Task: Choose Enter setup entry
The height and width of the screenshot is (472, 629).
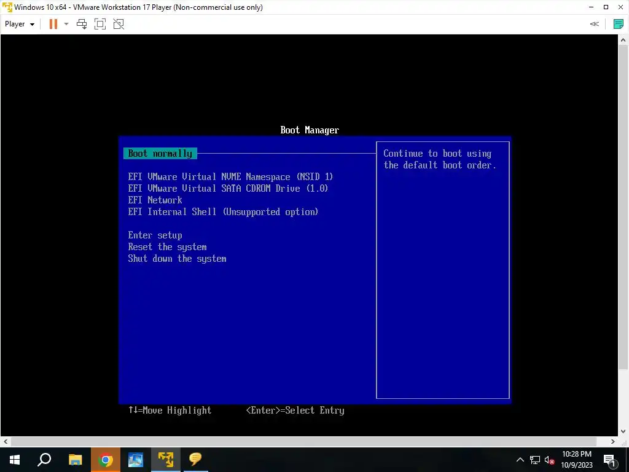Action: click(x=155, y=235)
